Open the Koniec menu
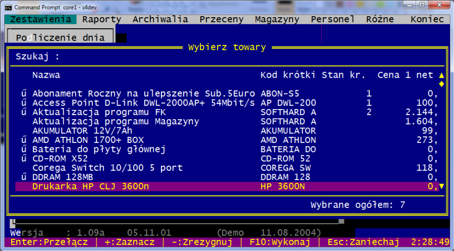This screenshot has height=251, width=454. coord(427,19)
